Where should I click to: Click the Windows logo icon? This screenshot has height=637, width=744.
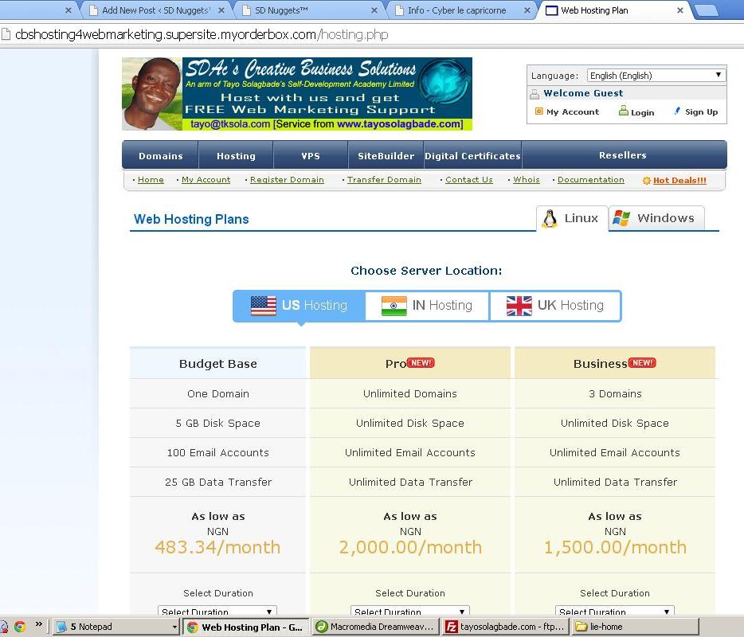[x=621, y=218]
